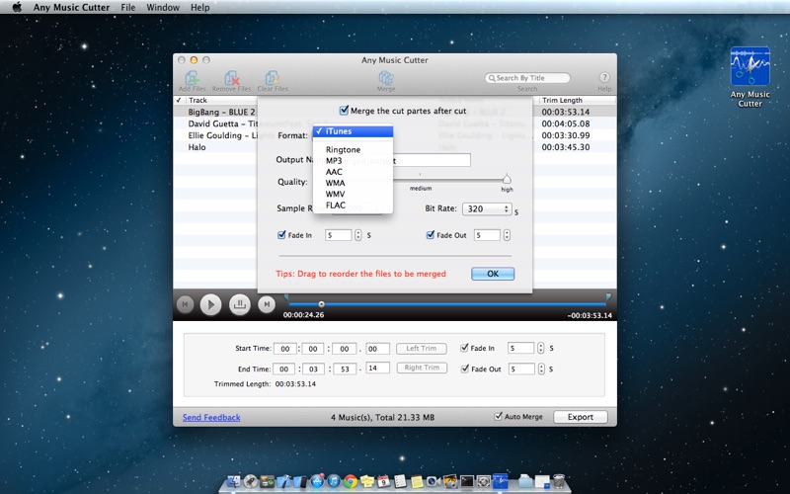Click the Right Trim button

(422, 368)
